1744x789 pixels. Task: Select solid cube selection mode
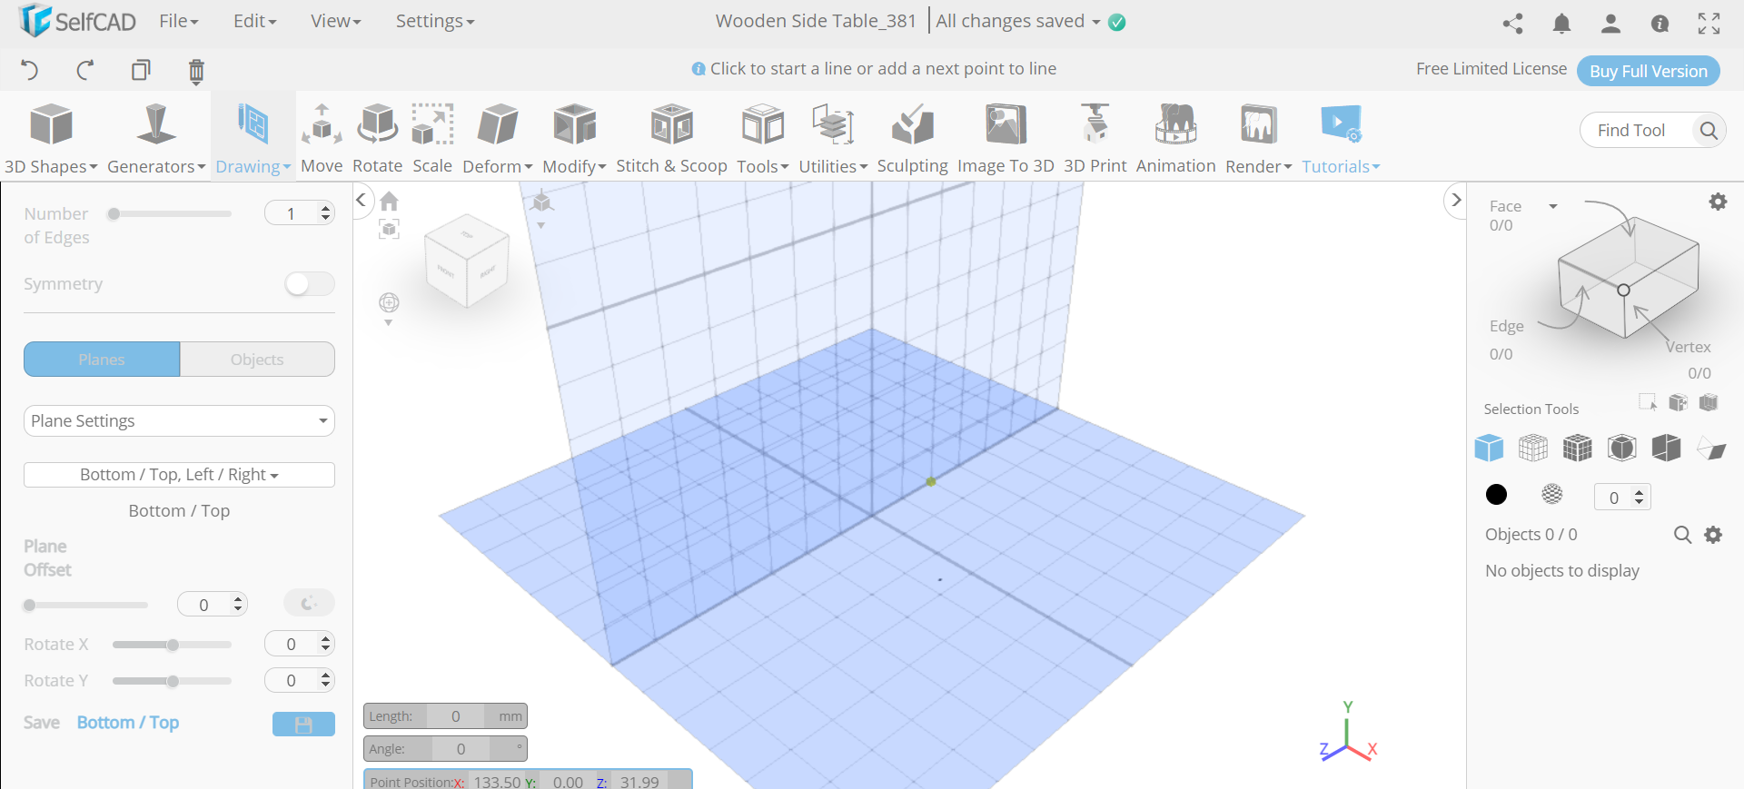[x=1489, y=448]
